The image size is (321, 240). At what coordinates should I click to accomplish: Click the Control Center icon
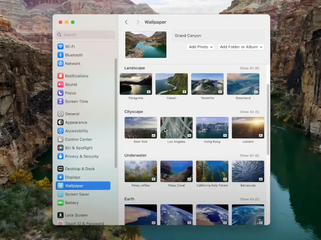coord(60,139)
